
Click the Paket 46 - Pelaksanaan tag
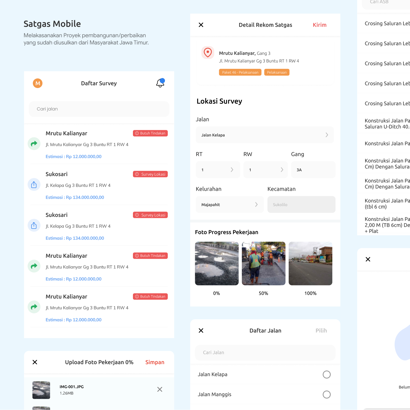coord(240,72)
